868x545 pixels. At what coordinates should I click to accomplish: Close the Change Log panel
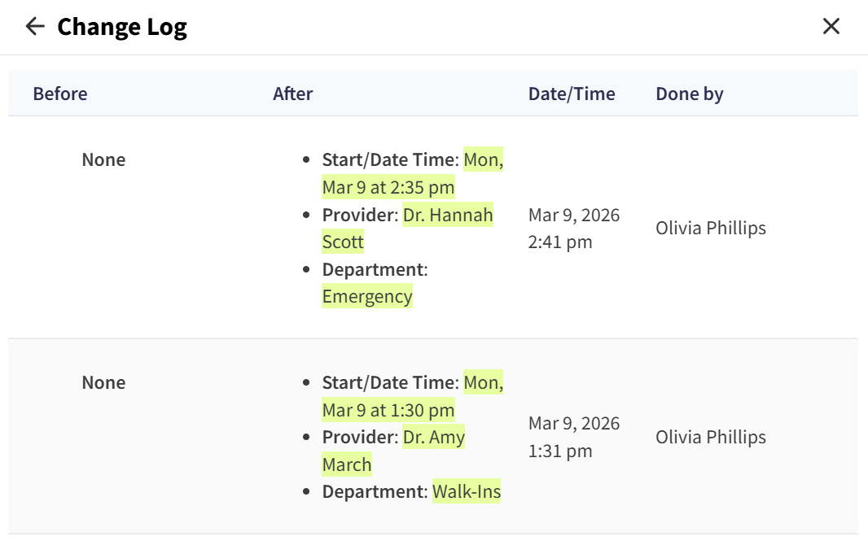[831, 27]
